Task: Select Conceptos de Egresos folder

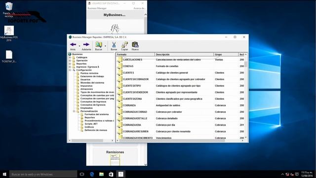Action: point(93,105)
